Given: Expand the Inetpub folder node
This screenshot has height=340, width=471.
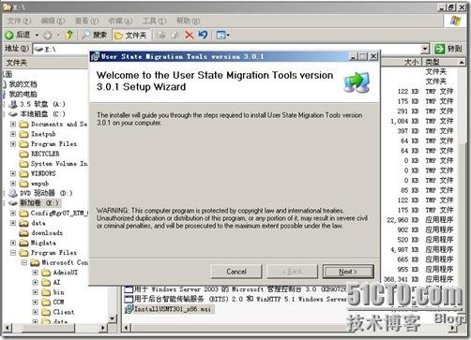Looking at the screenshot, I should 13,134.
